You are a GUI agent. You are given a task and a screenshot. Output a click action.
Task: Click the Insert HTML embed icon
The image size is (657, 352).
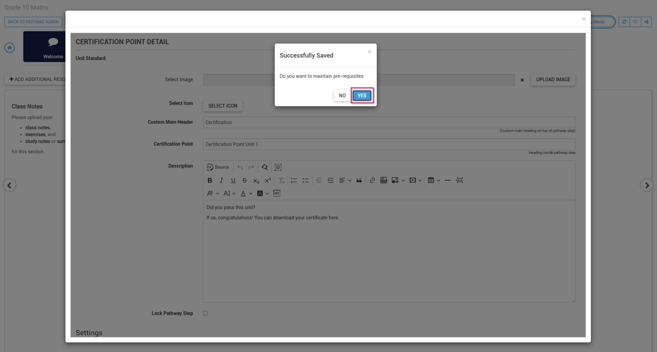[x=384, y=180]
